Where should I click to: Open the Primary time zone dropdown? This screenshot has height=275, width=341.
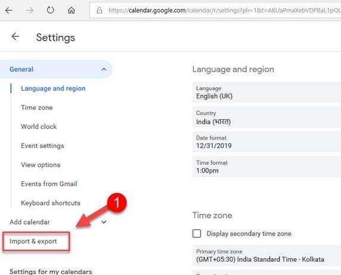click(x=267, y=255)
